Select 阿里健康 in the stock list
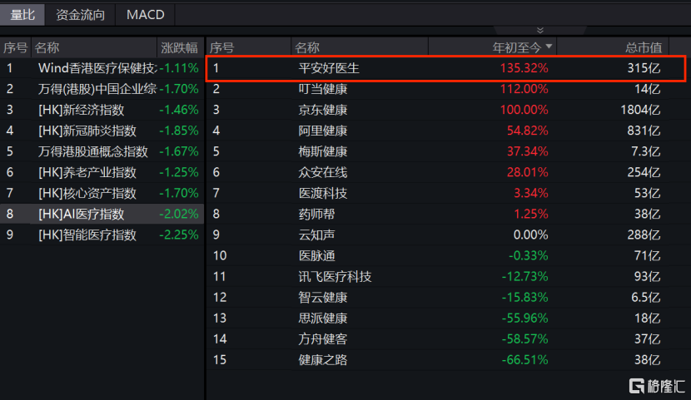This screenshot has width=691, height=400. pos(323,131)
